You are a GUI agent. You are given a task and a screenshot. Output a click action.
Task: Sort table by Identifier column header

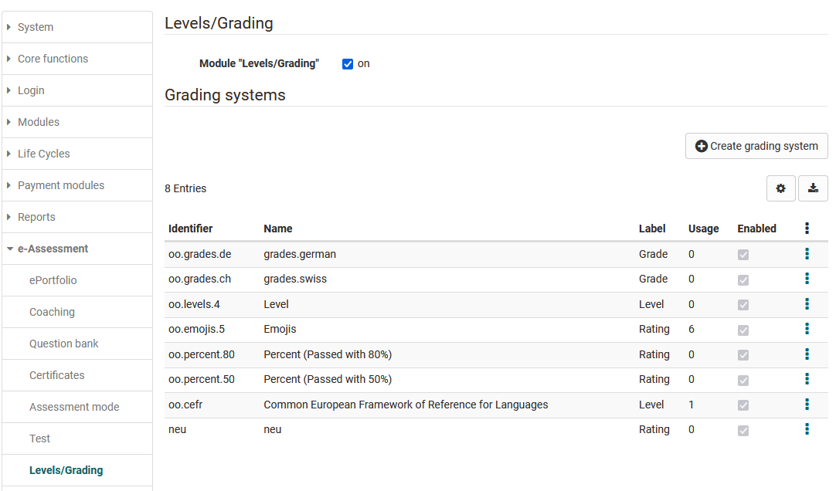[190, 229]
